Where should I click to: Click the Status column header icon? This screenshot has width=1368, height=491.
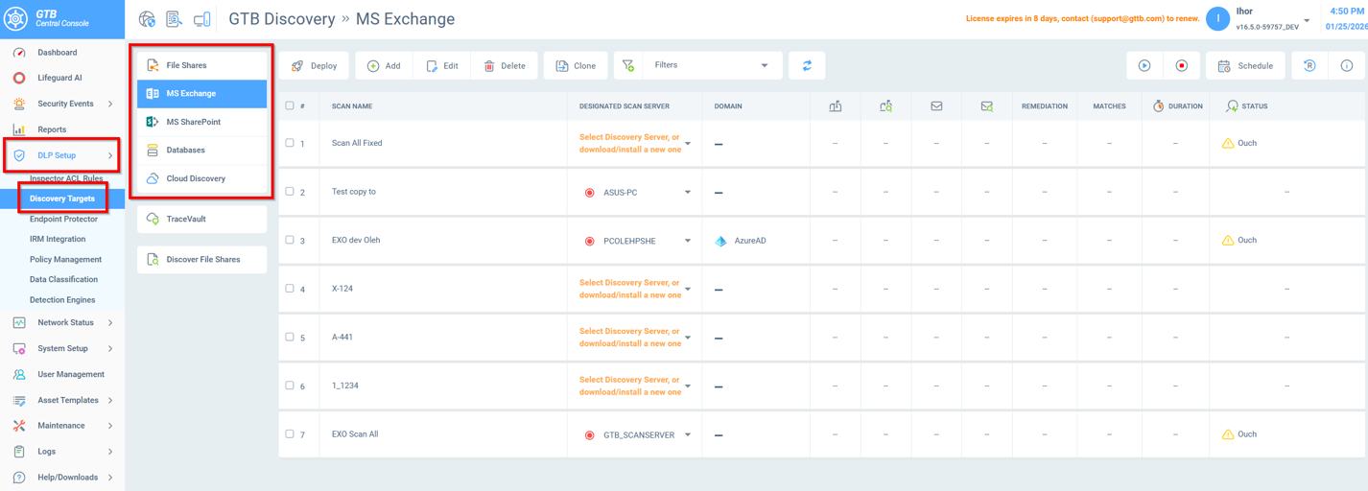pos(1233,106)
